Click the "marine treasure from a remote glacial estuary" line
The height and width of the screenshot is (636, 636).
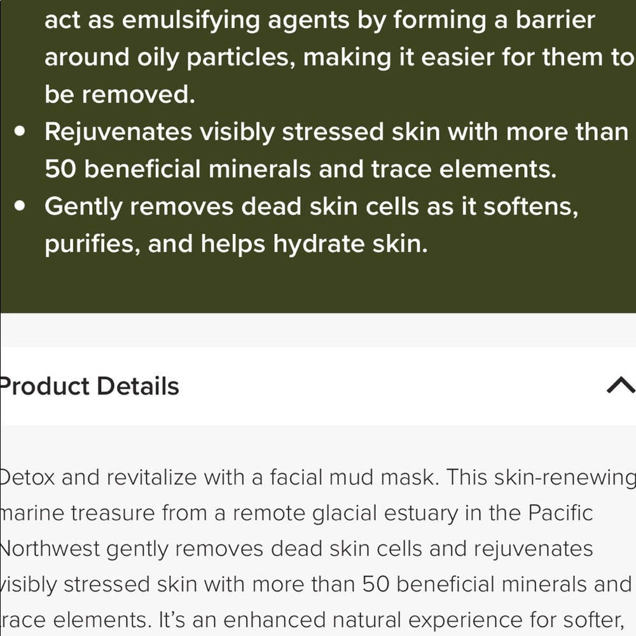296,513
